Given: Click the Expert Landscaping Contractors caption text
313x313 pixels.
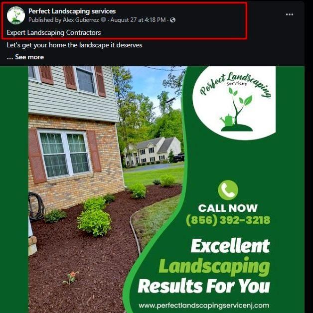Looking at the screenshot, I should [x=54, y=32].
